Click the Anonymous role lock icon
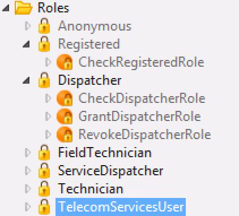The width and height of the screenshot is (239, 216). (44, 26)
